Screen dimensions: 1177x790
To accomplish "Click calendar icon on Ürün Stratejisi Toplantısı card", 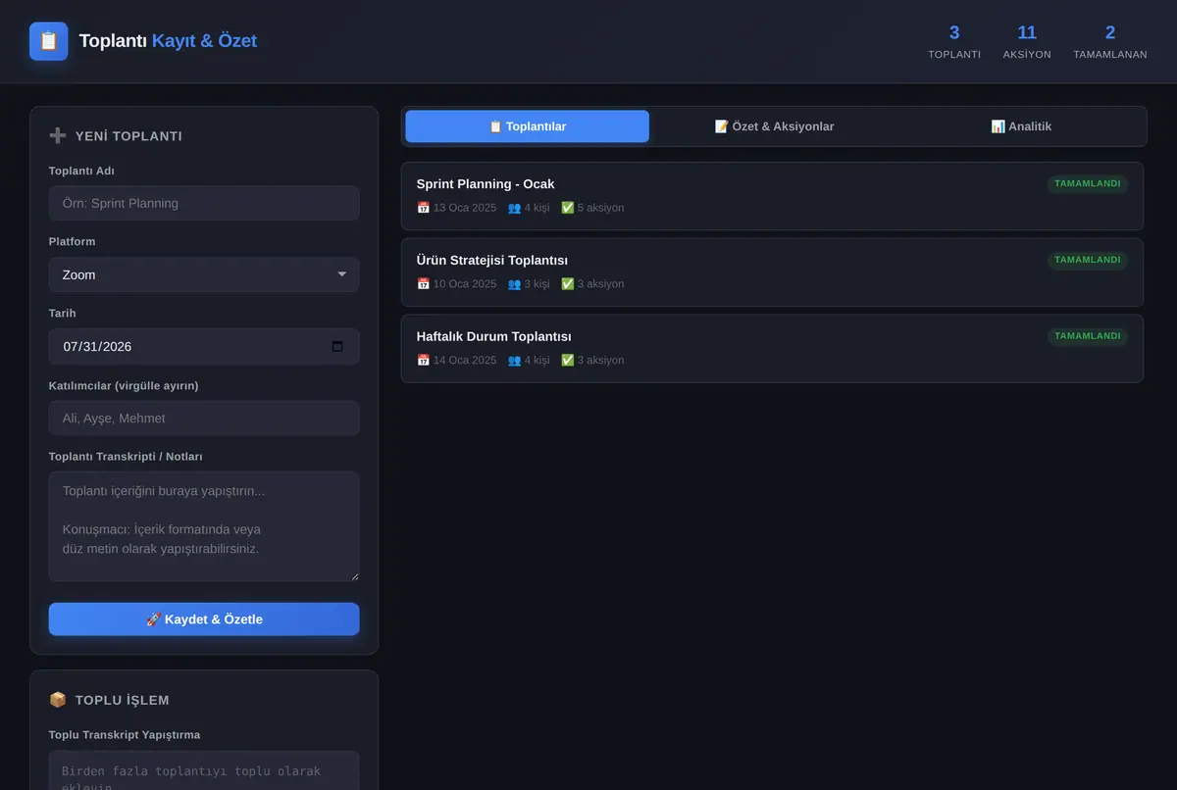I will pos(423,284).
